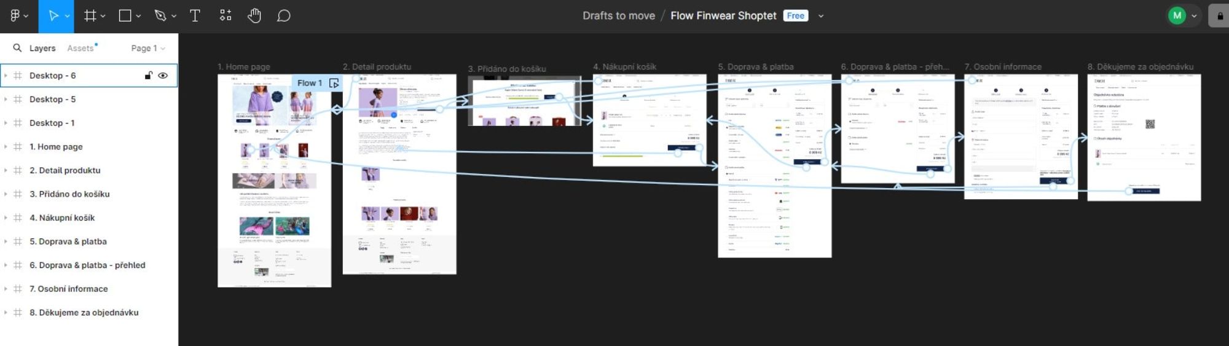Click the Přidáno do košíku frame thumbnail
This screenshot has height=346, width=1229.
coord(525,101)
